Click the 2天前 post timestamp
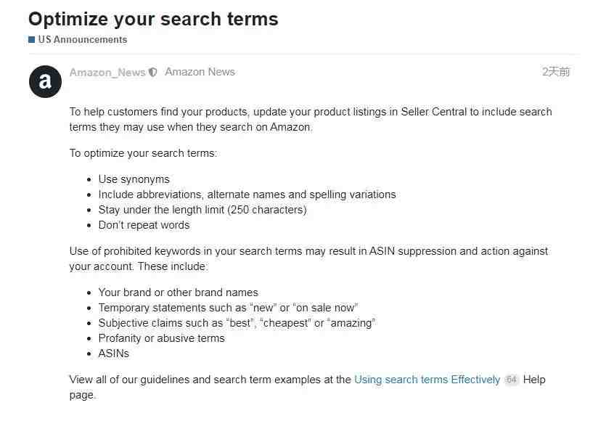This screenshot has width=614, height=421. pos(556,72)
